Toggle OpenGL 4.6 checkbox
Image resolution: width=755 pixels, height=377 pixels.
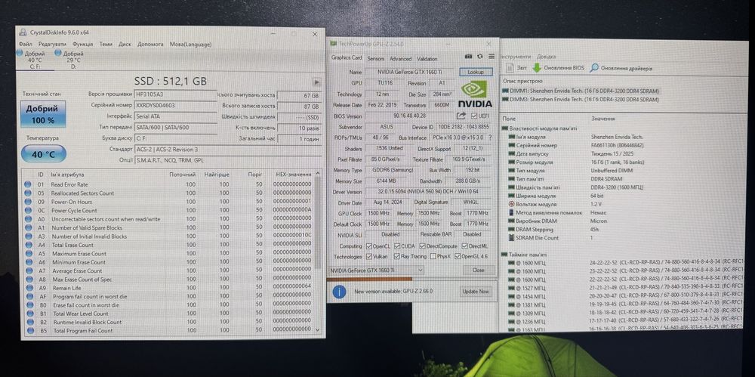tap(458, 256)
